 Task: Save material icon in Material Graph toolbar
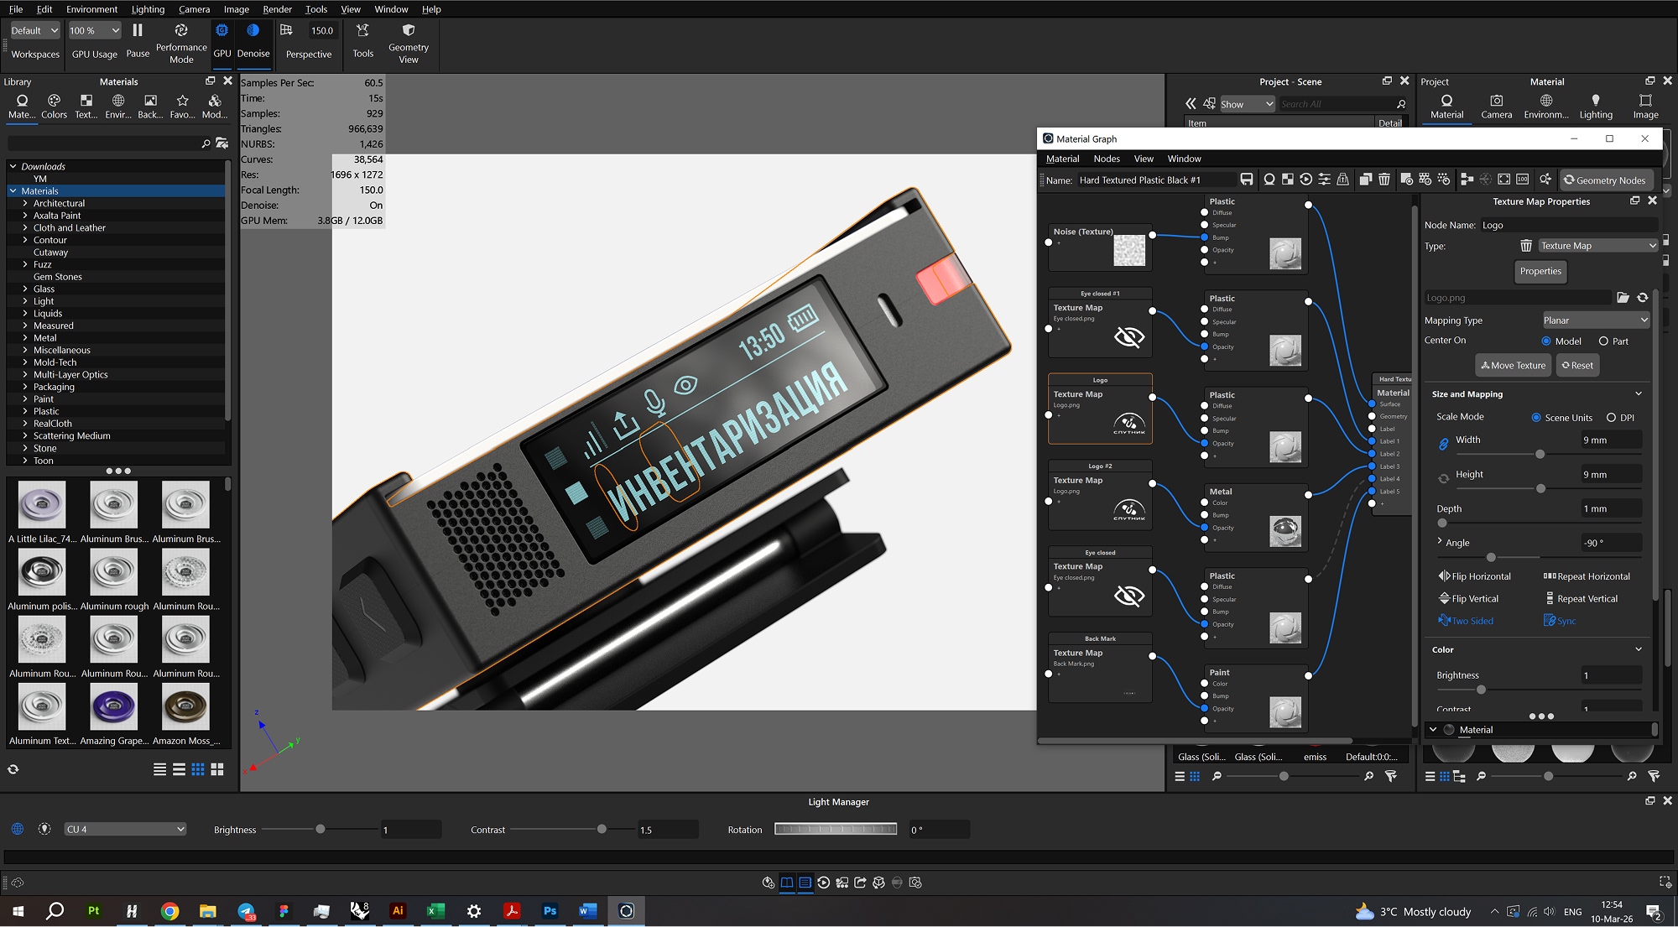pos(1247,180)
